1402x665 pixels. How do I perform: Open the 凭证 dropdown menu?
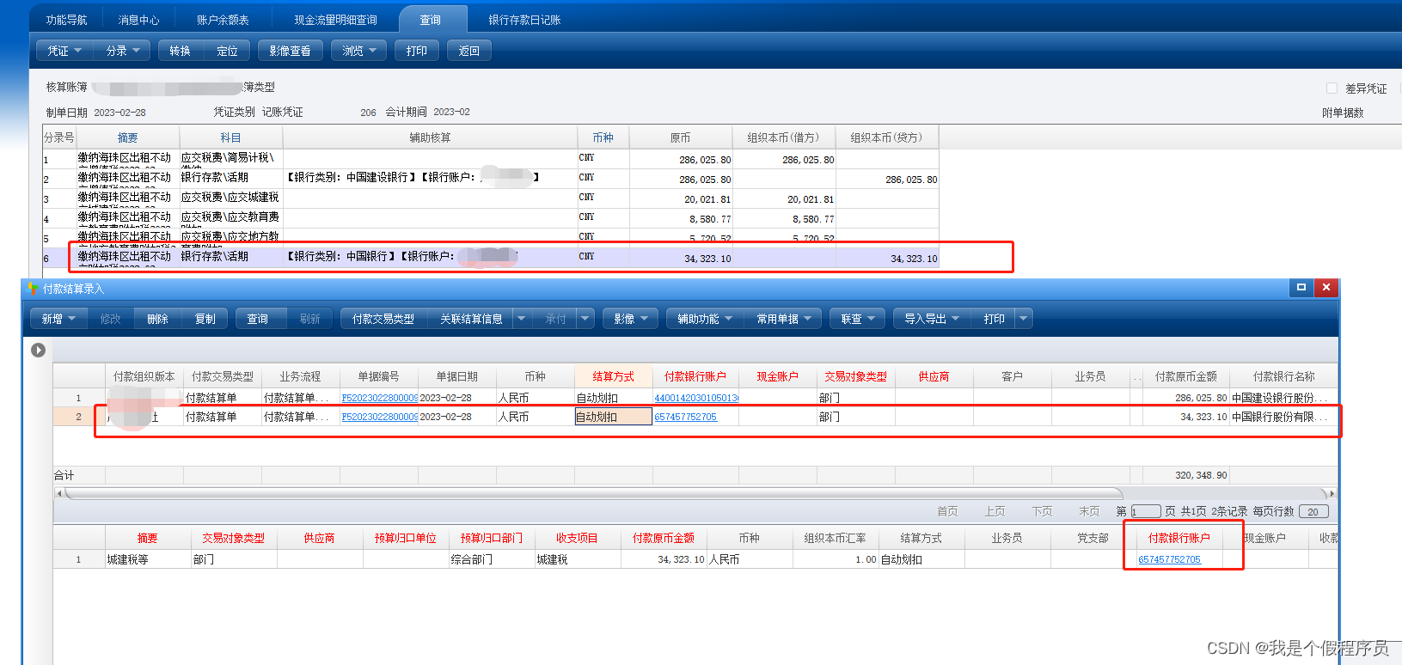click(x=64, y=51)
